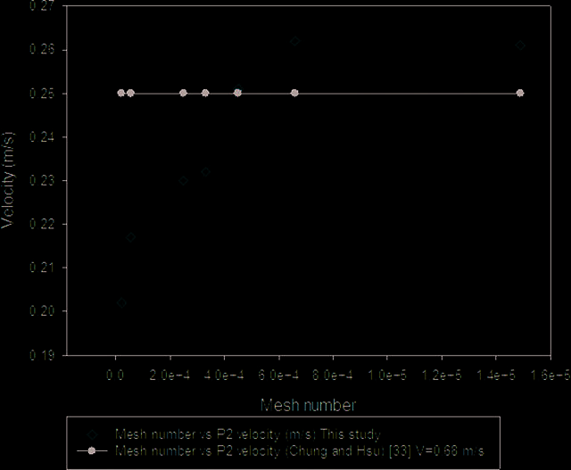571x470 pixels.
Task: Select the top-right diamond marker near 0.261
Action: 520,45
